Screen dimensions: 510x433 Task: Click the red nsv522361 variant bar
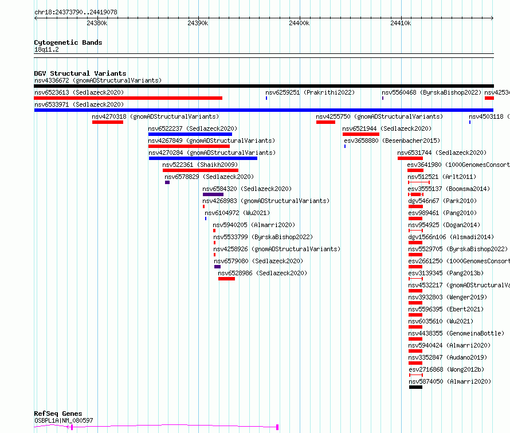point(201,170)
